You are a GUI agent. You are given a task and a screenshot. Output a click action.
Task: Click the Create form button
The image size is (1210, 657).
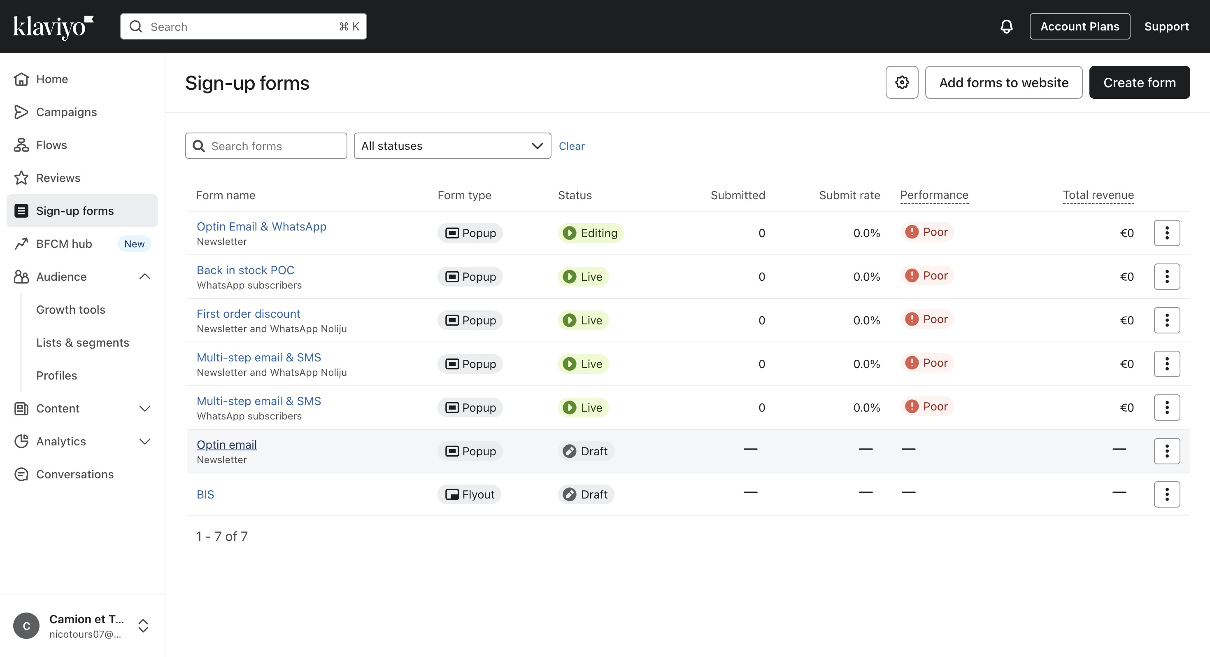click(1139, 82)
